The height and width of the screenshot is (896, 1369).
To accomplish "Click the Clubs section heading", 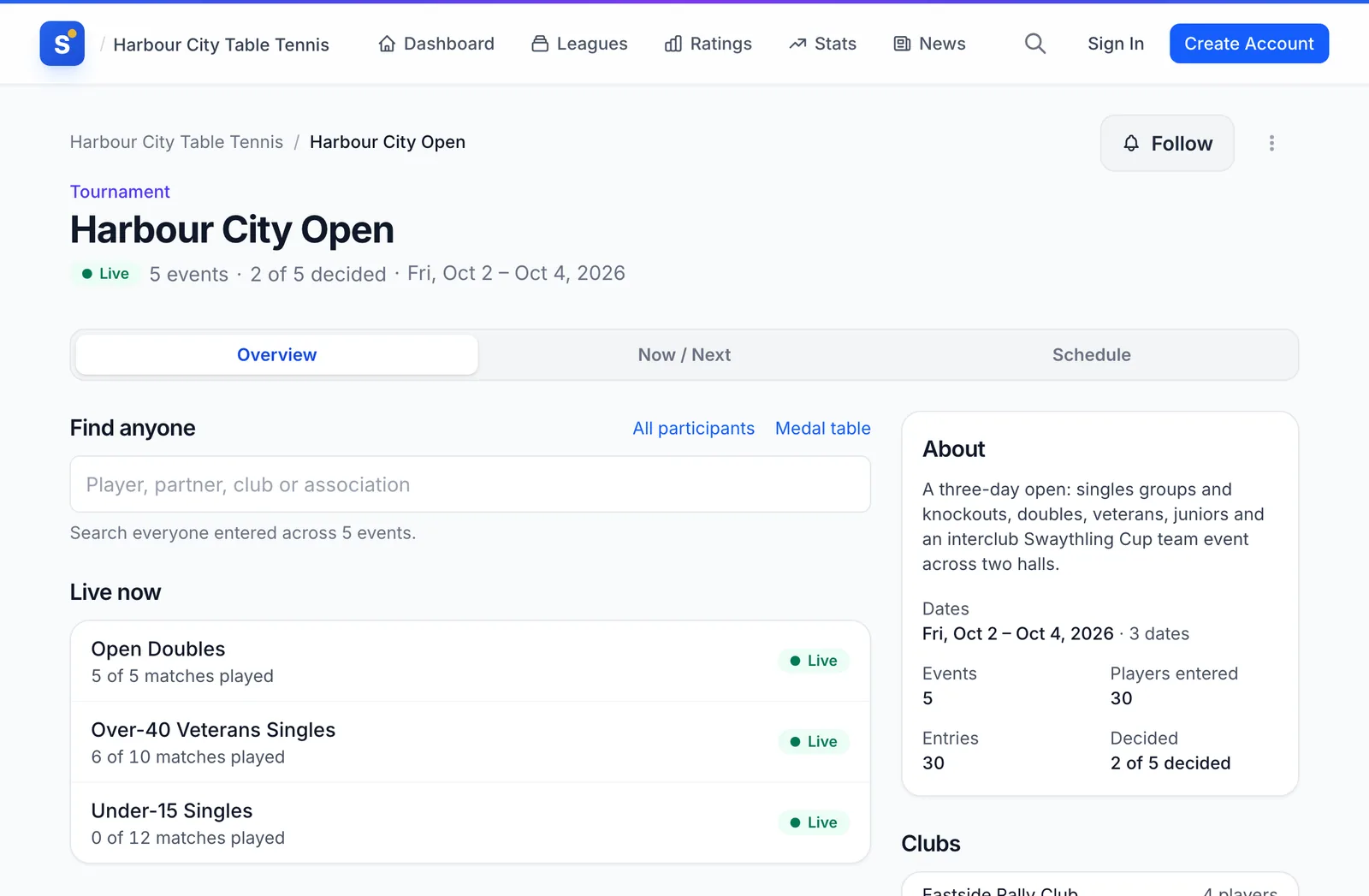I will [x=931, y=844].
